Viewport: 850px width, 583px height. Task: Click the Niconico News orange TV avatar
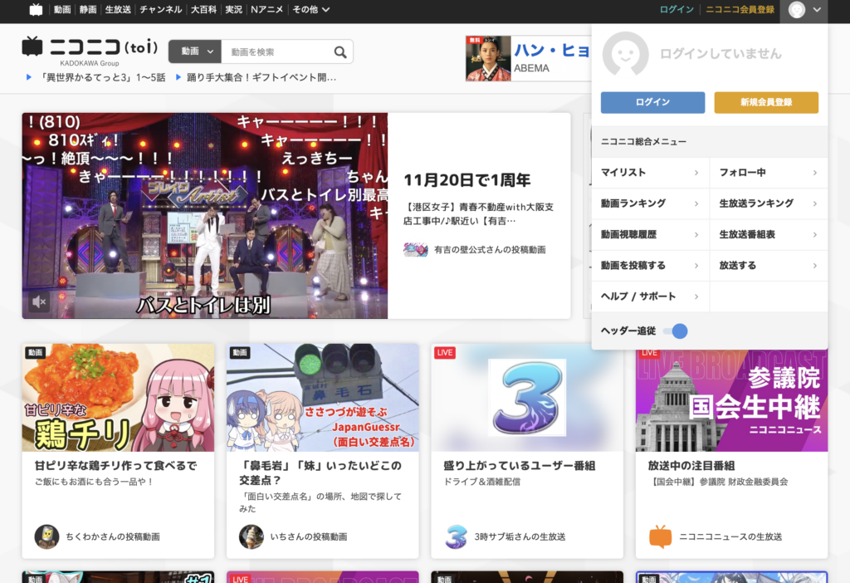click(x=660, y=536)
